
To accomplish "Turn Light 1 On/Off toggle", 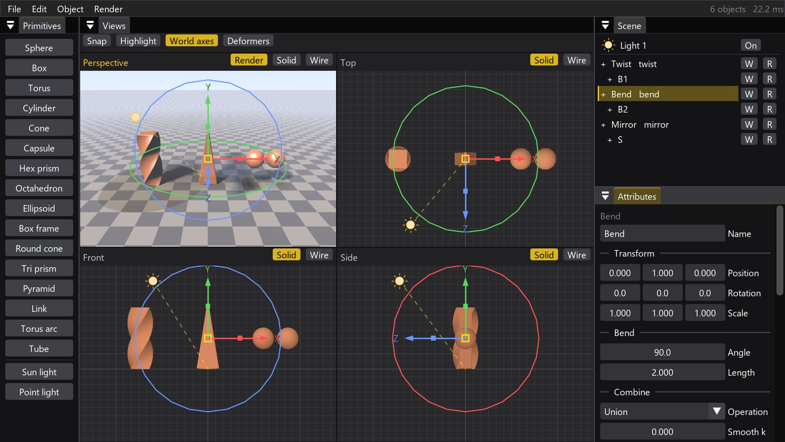I will [x=751, y=45].
